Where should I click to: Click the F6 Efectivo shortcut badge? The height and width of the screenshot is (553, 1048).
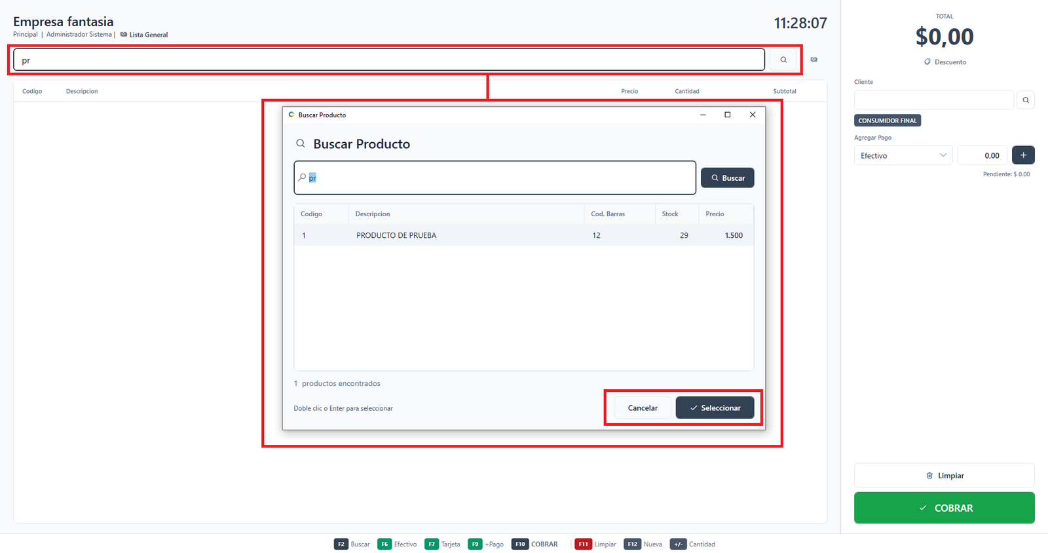tap(384, 544)
